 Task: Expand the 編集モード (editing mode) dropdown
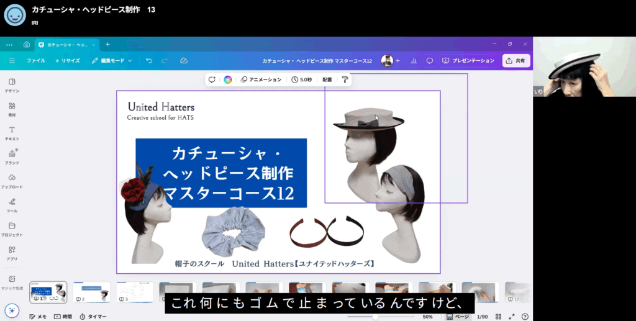click(112, 61)
